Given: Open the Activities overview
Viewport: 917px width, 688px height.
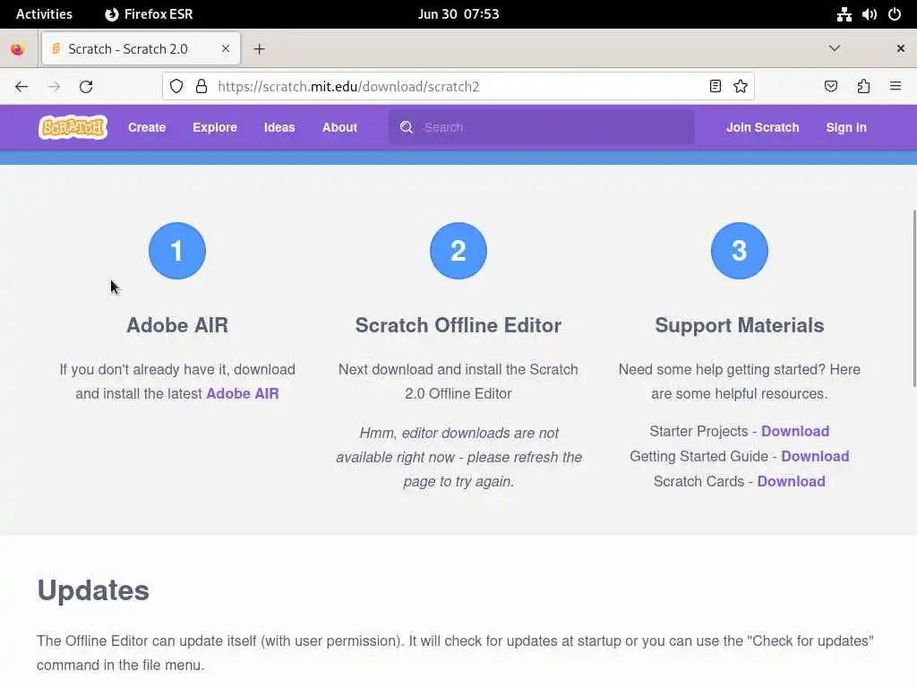Looking at the screenshot, I should (x=44, y=14).
